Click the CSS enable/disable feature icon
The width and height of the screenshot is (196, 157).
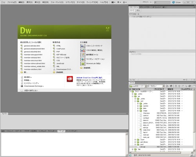click(83, 51)
